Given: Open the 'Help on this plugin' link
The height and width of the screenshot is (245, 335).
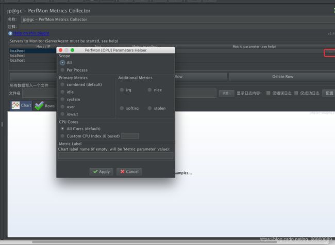Looking at the screenshot, I should tap(31, 33).
